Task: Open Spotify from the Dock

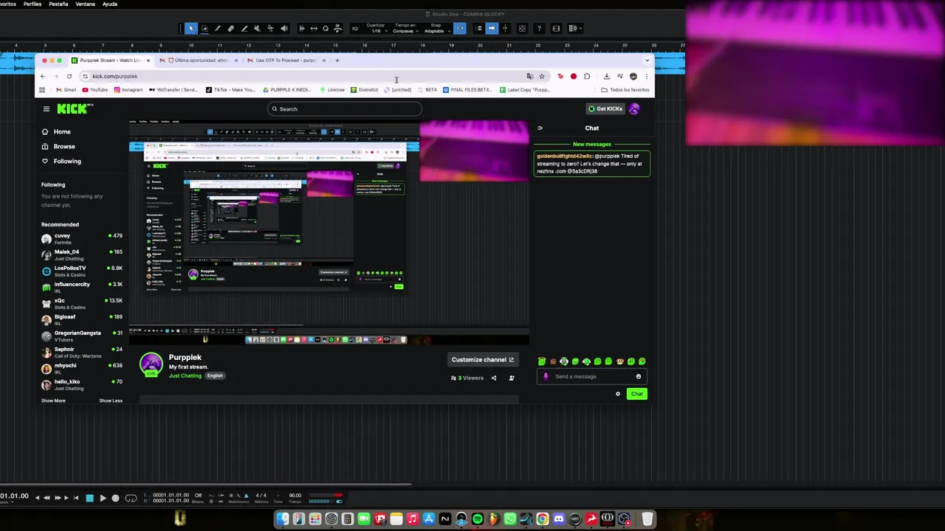Action: [x=478, y=519]
